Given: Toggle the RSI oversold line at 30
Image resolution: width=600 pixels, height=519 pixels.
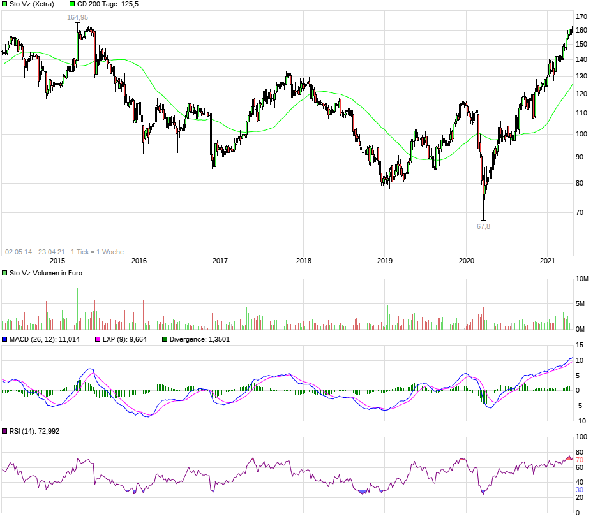Looking at the screenshot, I should point(287,491).
